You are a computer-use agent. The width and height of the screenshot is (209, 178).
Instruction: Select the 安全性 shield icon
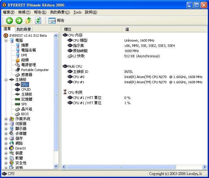(12, 163)
